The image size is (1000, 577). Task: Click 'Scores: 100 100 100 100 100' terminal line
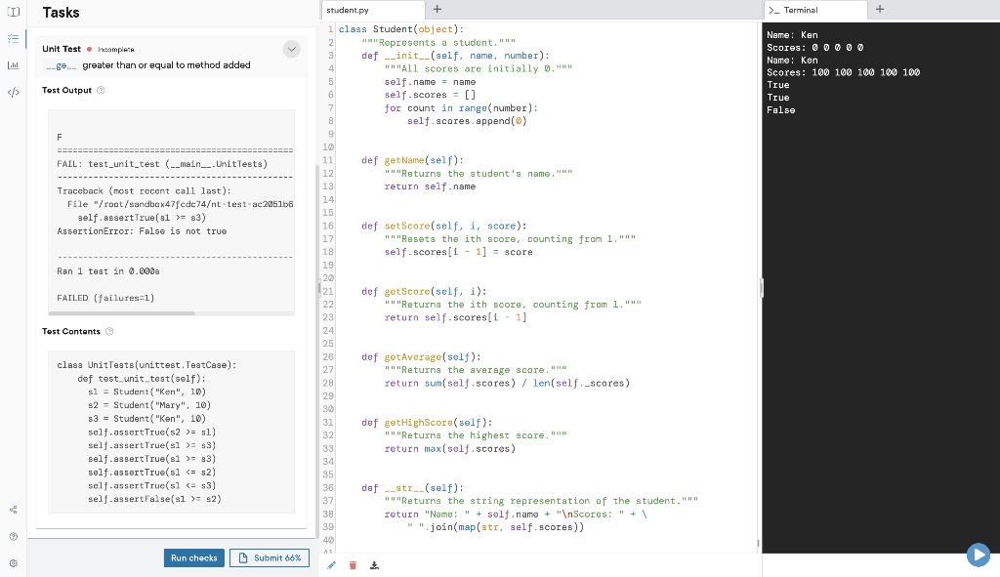843,72
